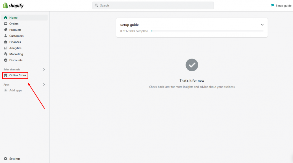
Task: Click the Finances bank icon
Action: tap(6, 42)
